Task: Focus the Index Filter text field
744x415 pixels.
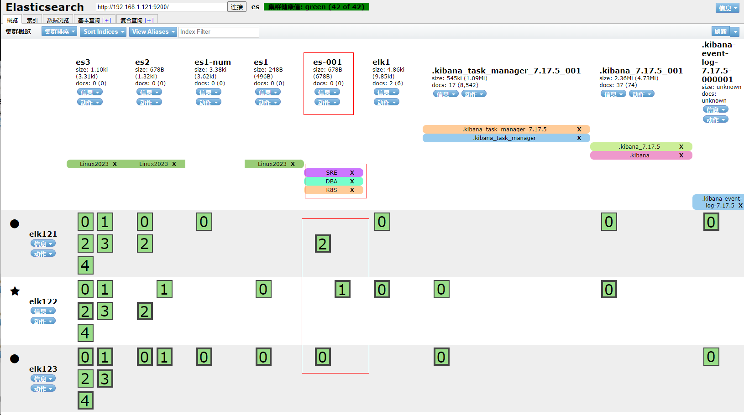Action: click(x=219, y=32)
